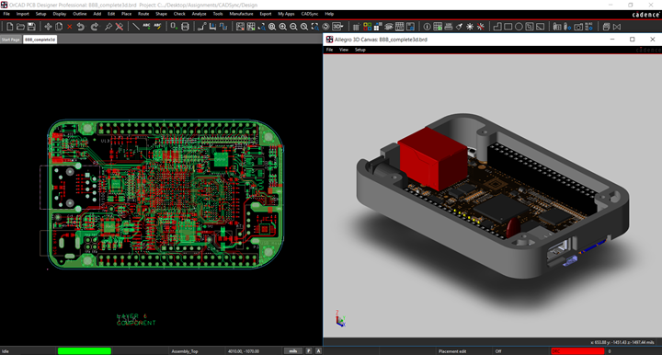Undo the last action with the Undo arrow
The height and width of the screenshot is (355, 662).
[81, 27]
